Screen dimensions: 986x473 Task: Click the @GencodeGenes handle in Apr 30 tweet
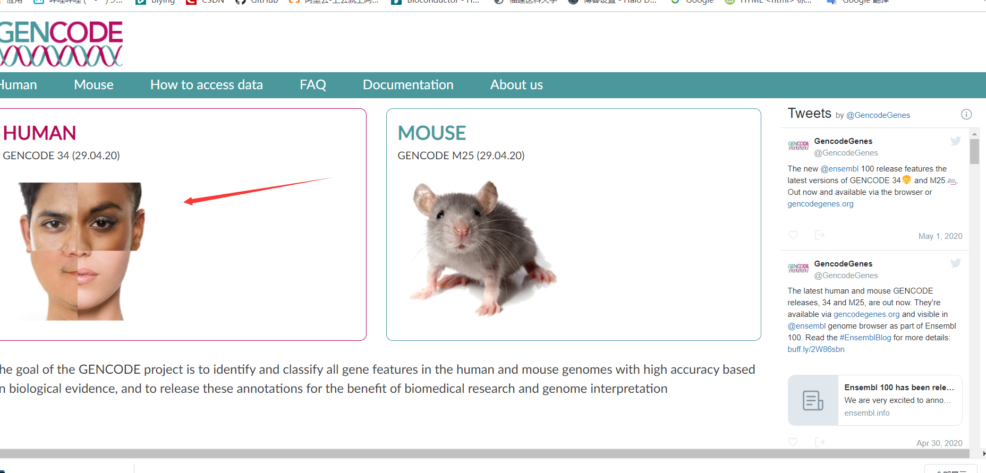[x=846, y=276]
